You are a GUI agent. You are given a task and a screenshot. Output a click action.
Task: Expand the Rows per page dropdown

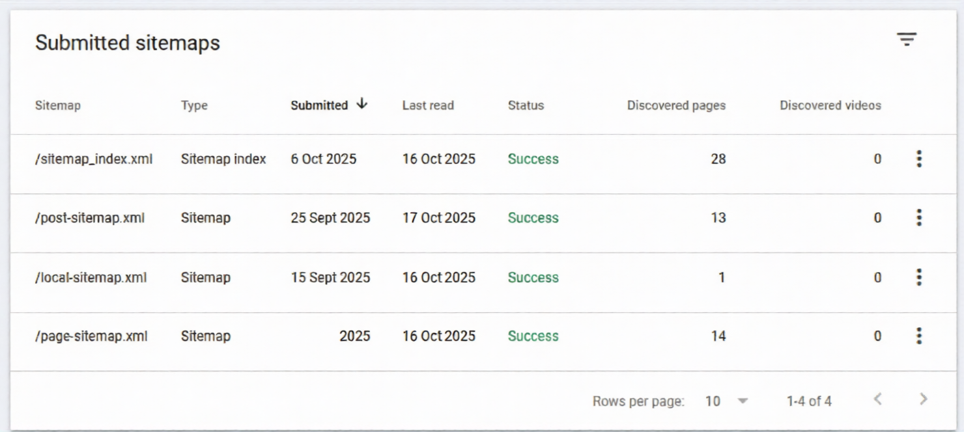(x=742, y=401)
